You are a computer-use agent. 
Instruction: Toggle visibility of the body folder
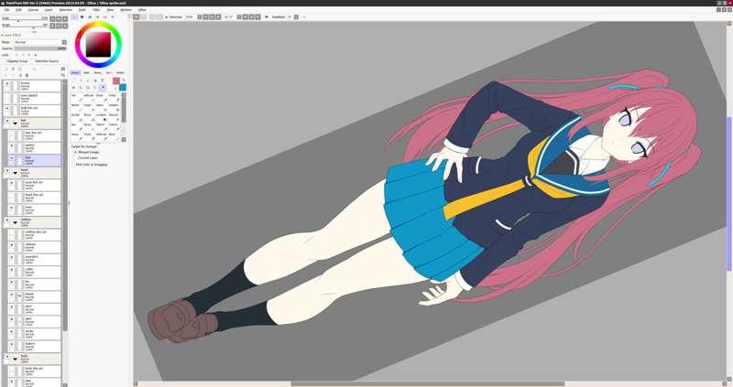coord(7,357)
